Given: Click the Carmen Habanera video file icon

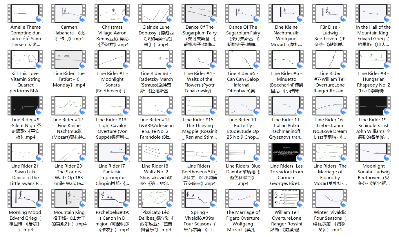Looking at the screenshot, I should [x=69, y=13].
